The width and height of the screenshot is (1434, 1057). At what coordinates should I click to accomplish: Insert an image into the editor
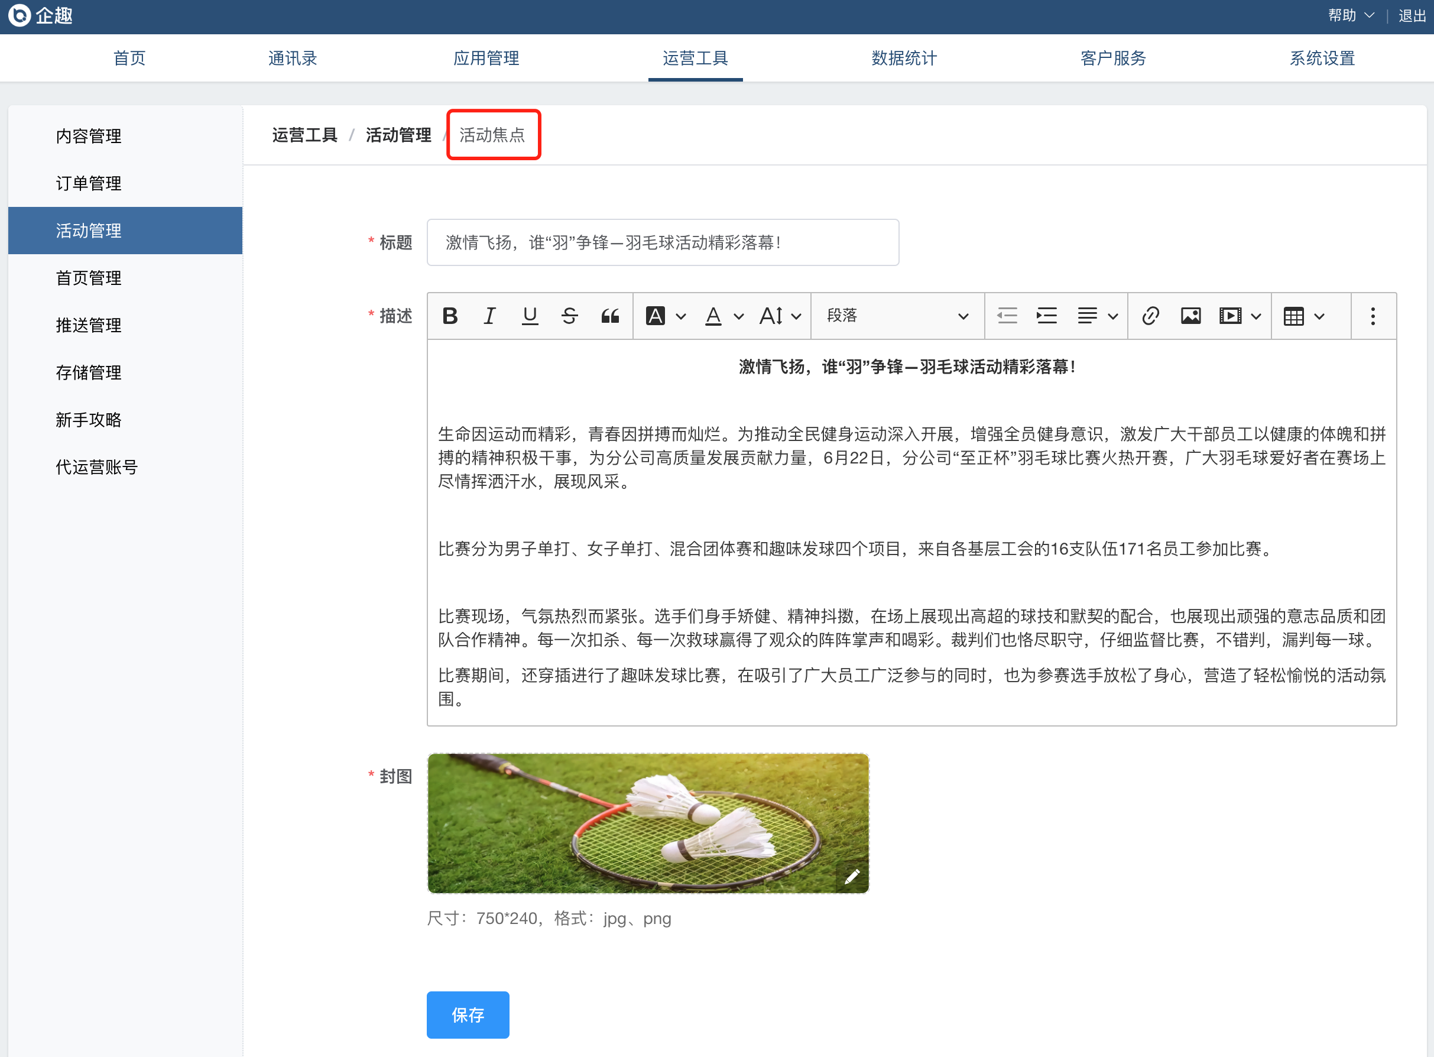(x=1190, y=316)
